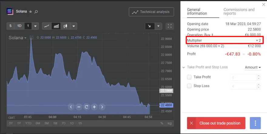Click Close out trade position button
The width and height of the screenshot is (267, 134).
pyautogui.click(x=216, y=123)
